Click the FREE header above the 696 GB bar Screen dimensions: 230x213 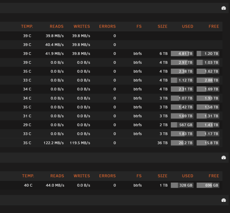[214, 176]
